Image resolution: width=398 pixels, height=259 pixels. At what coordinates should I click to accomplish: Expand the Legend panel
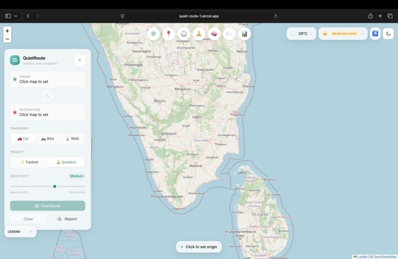point(20,231)
